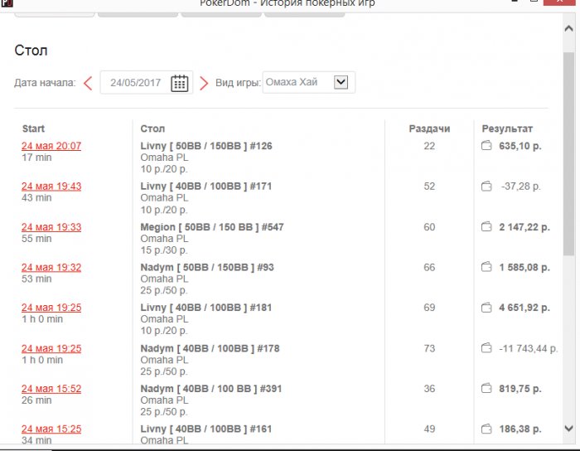
Task: Select table name Livny [ 40BB / 100BB ] #161
Action: click(206, 429)
